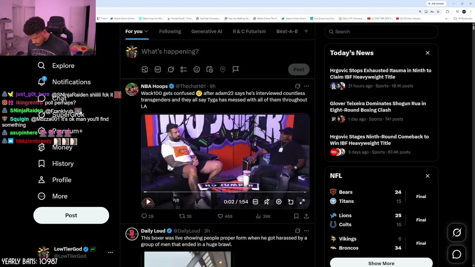Play the No Jumper video
The image size is (475, 267).
click(148, 202)
